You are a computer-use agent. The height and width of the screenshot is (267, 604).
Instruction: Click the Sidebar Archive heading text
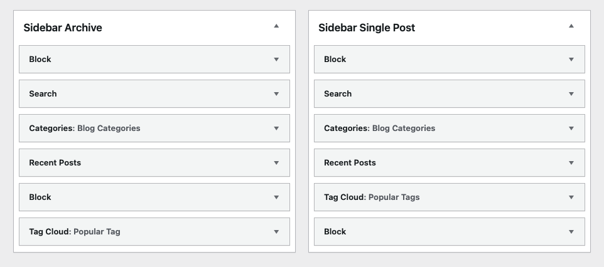coord(63,28)
